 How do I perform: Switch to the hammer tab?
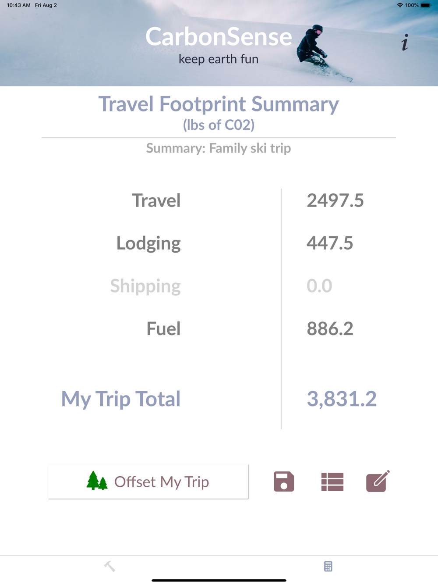click(x=109, y=566)
